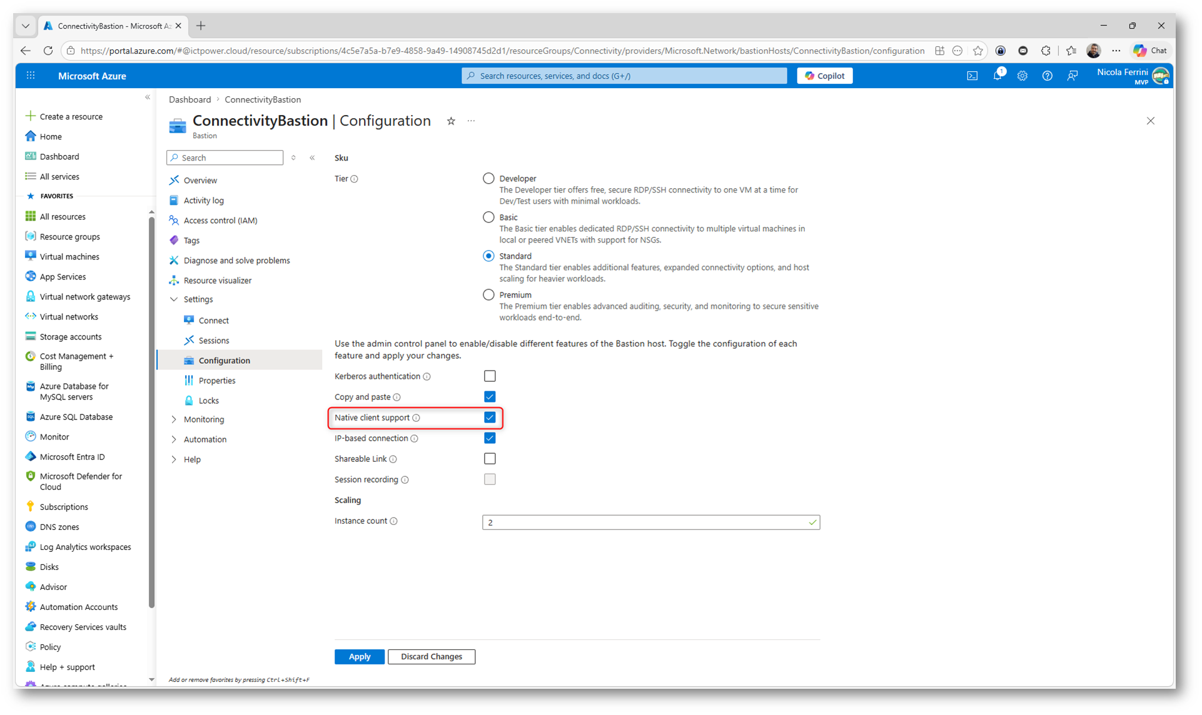Expand the Automation menu section
The height and width of the screenshot is (715, 1202).
click(174, 439)
